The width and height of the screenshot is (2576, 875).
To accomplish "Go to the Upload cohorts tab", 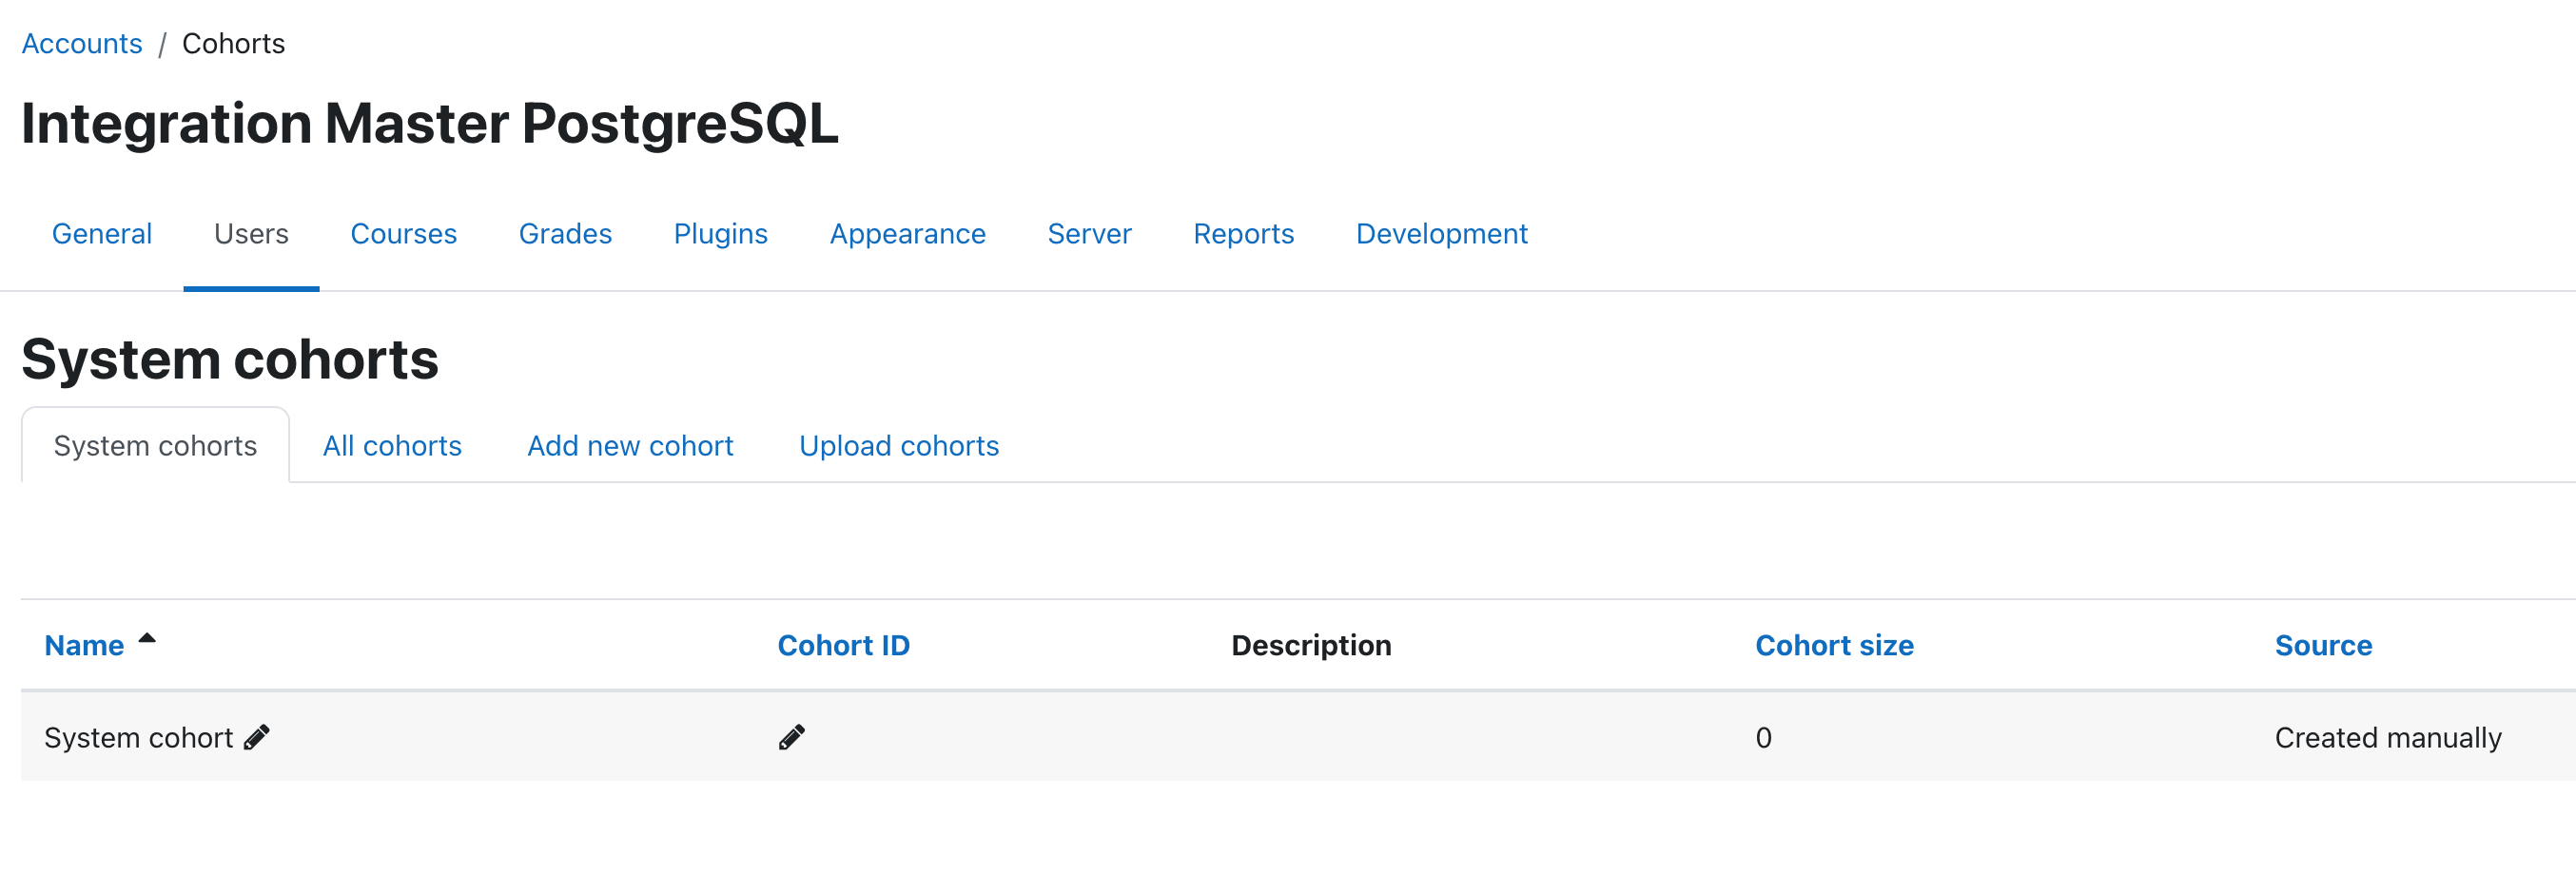I will [x=899, y=445].
